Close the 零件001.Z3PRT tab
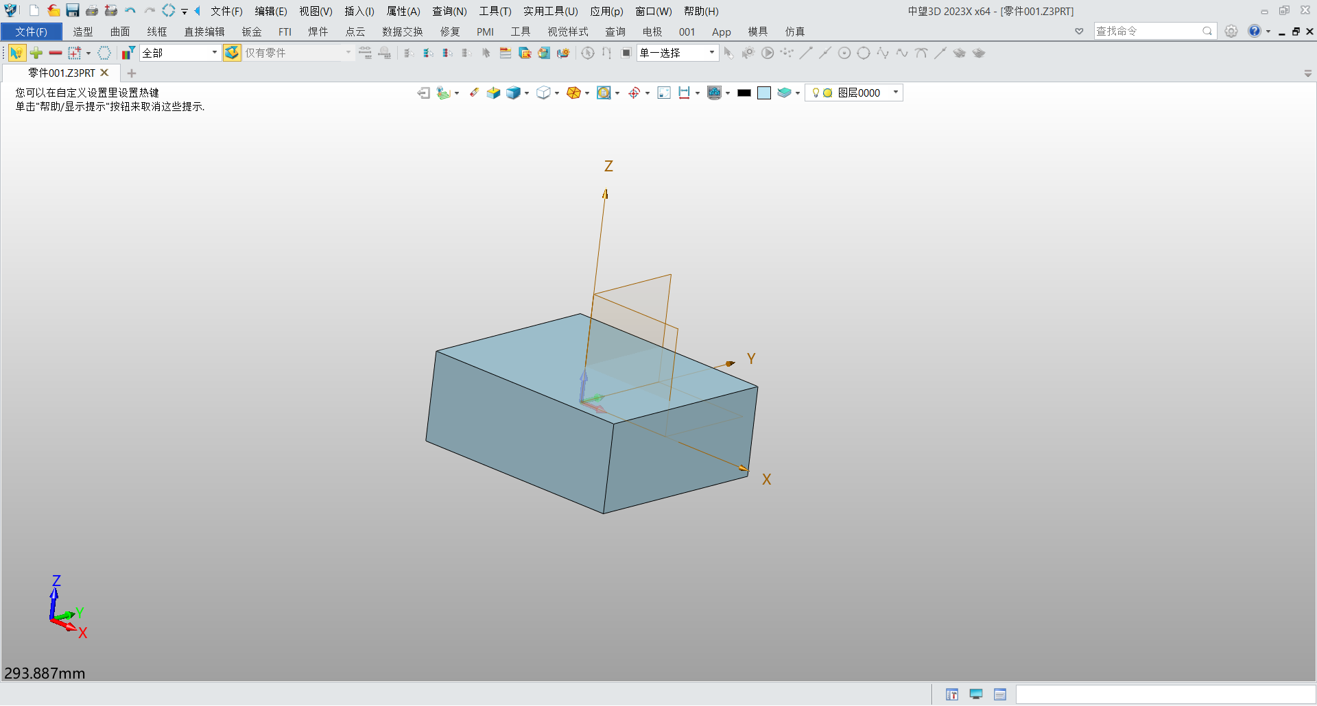Screen dimensions: 1317x706 pyautogui.click(x=104, y=73)
